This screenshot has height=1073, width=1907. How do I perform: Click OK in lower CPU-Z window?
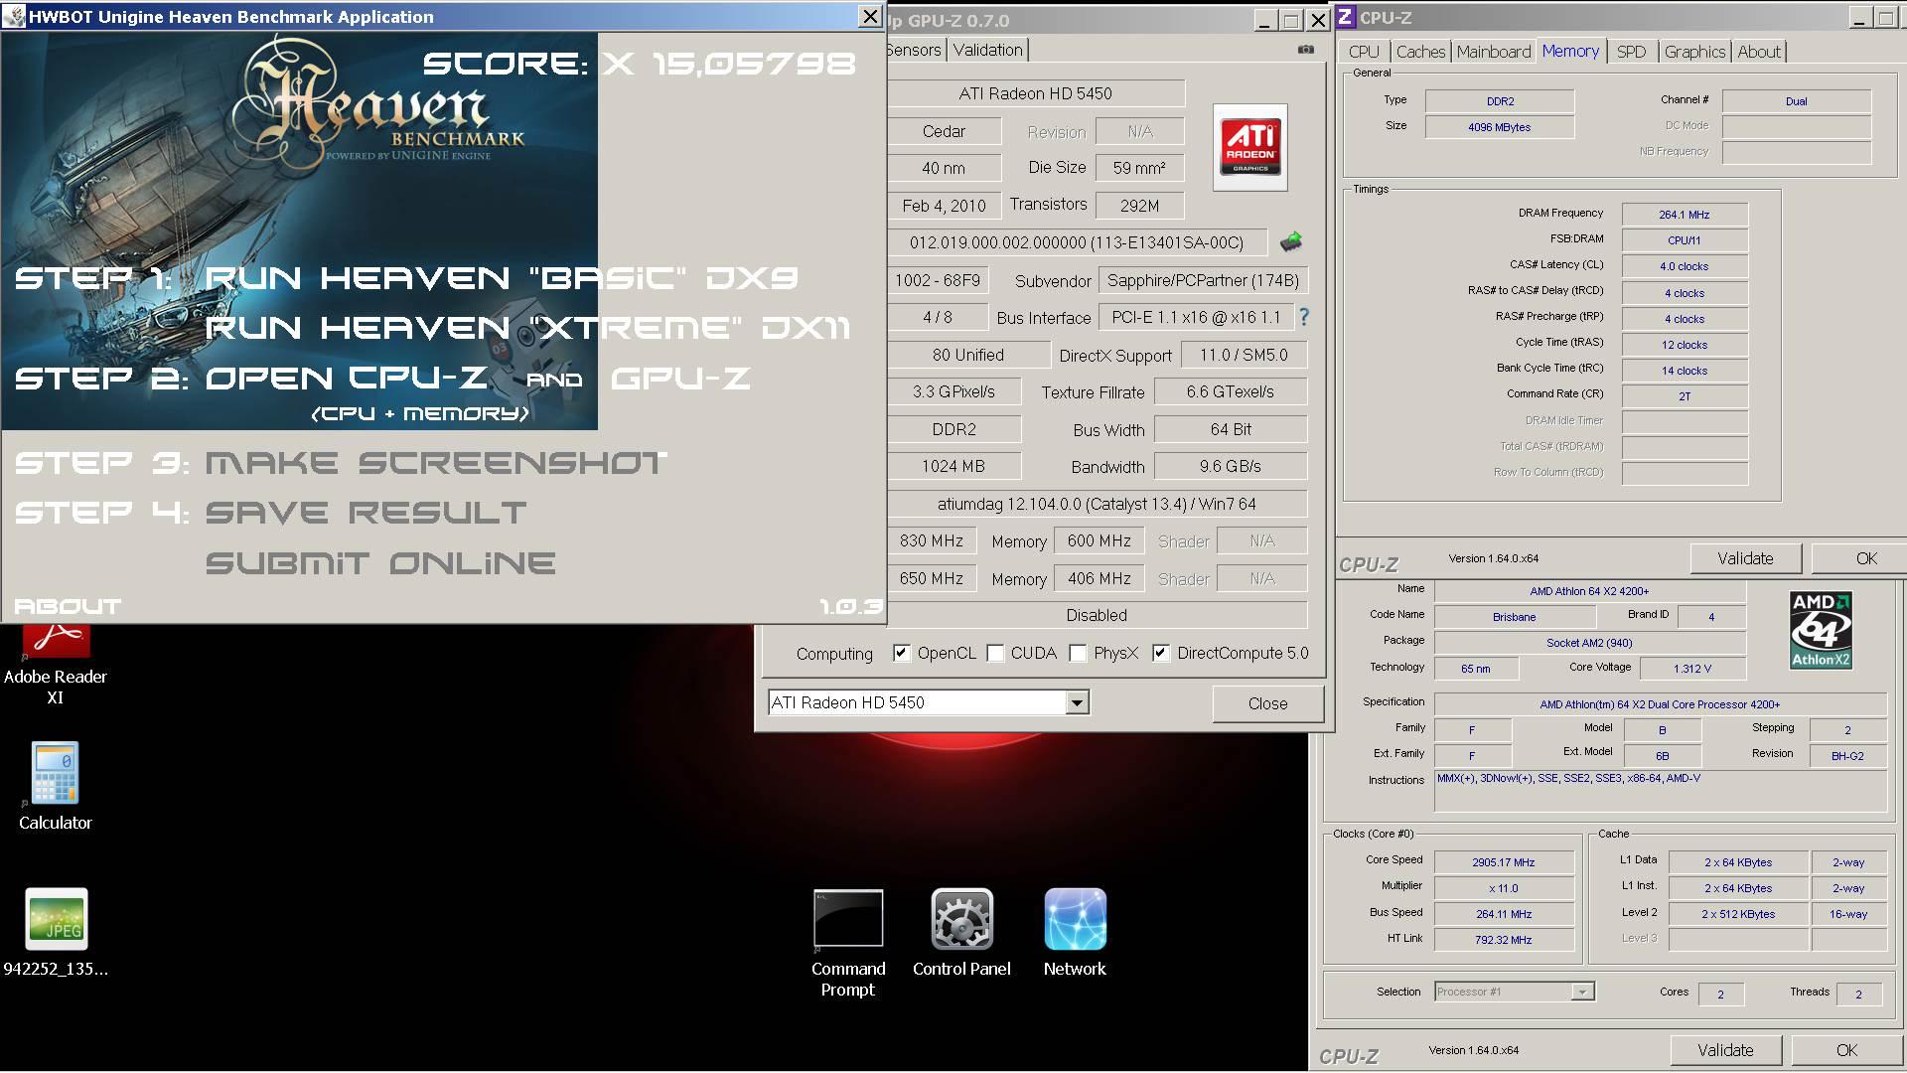click(1846, 1050)
